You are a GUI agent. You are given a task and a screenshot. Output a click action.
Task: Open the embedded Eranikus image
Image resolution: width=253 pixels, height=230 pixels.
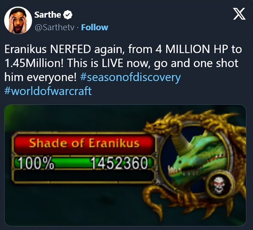125,165
